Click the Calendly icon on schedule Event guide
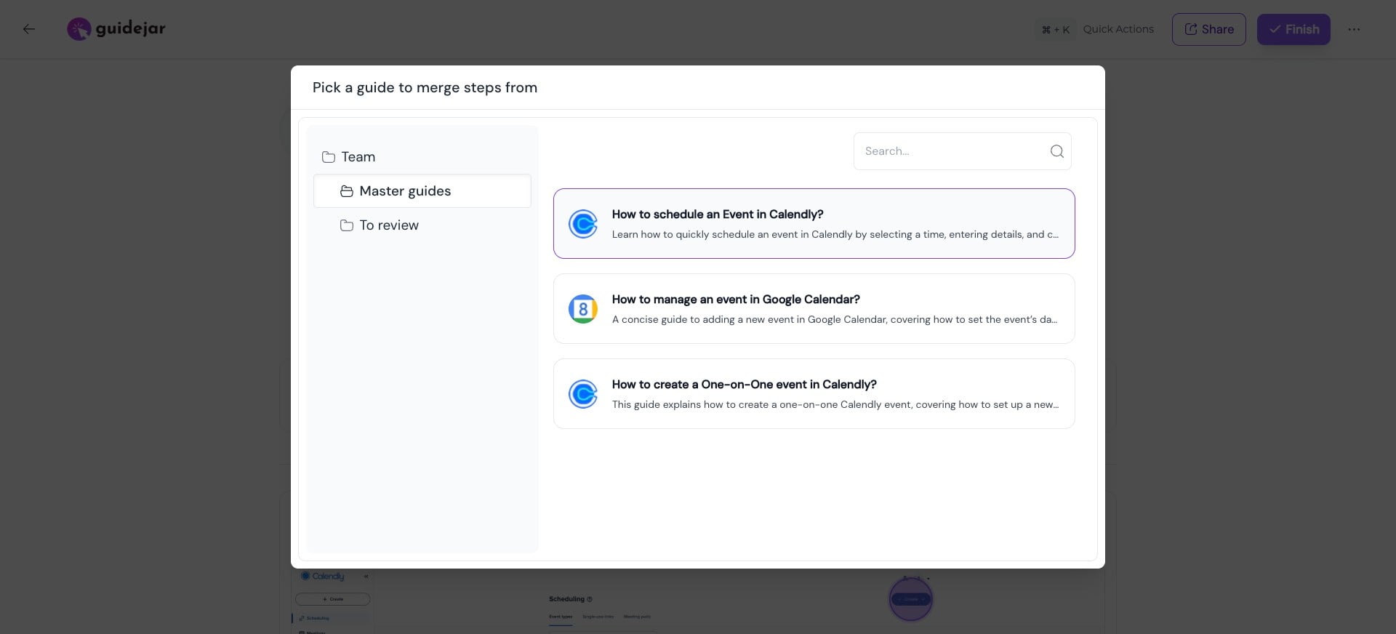Image resolution: width=1396 pixels, height=634 pixels. [x=582, y=224]
